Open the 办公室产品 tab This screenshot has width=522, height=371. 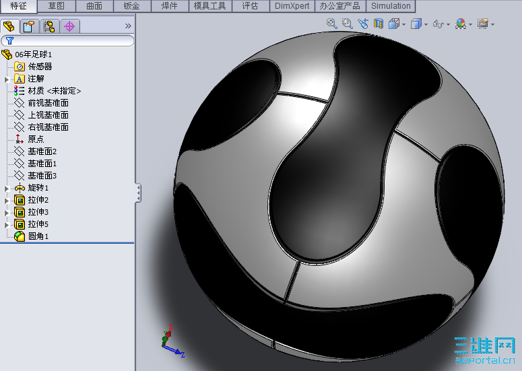click(340, 6)
